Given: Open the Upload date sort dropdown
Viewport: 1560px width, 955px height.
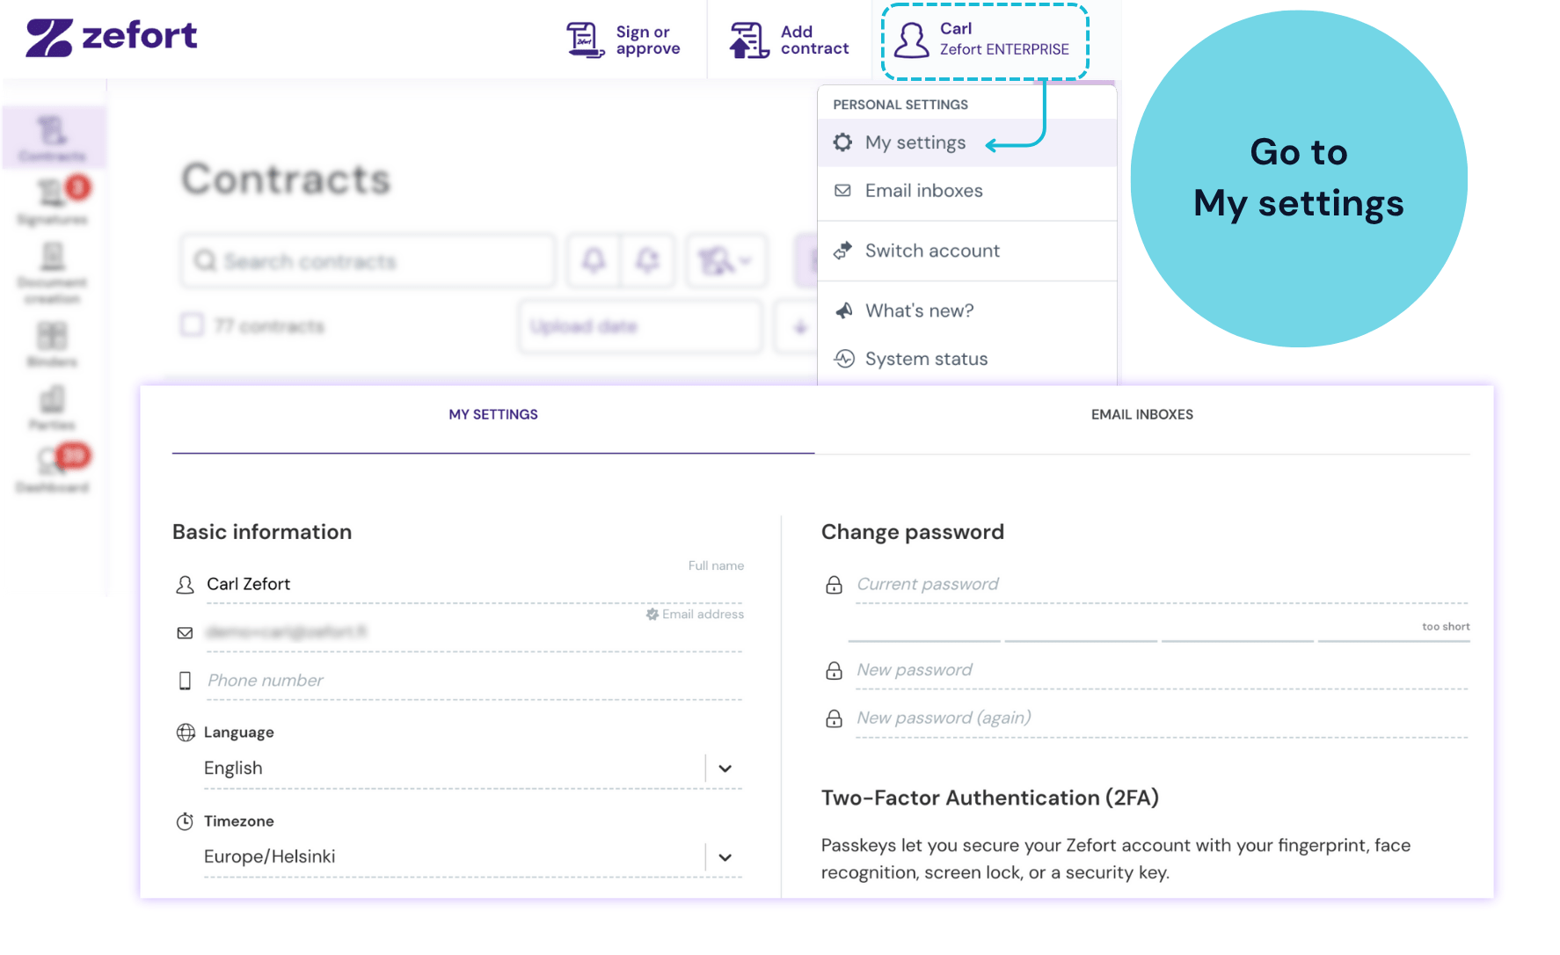Looking at the screenshot, I should (x=640, y=326).
